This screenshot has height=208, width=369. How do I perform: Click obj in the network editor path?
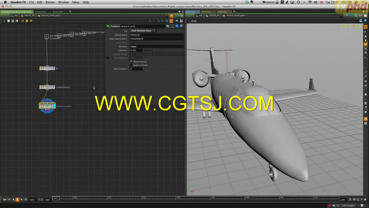pos(15,16)
